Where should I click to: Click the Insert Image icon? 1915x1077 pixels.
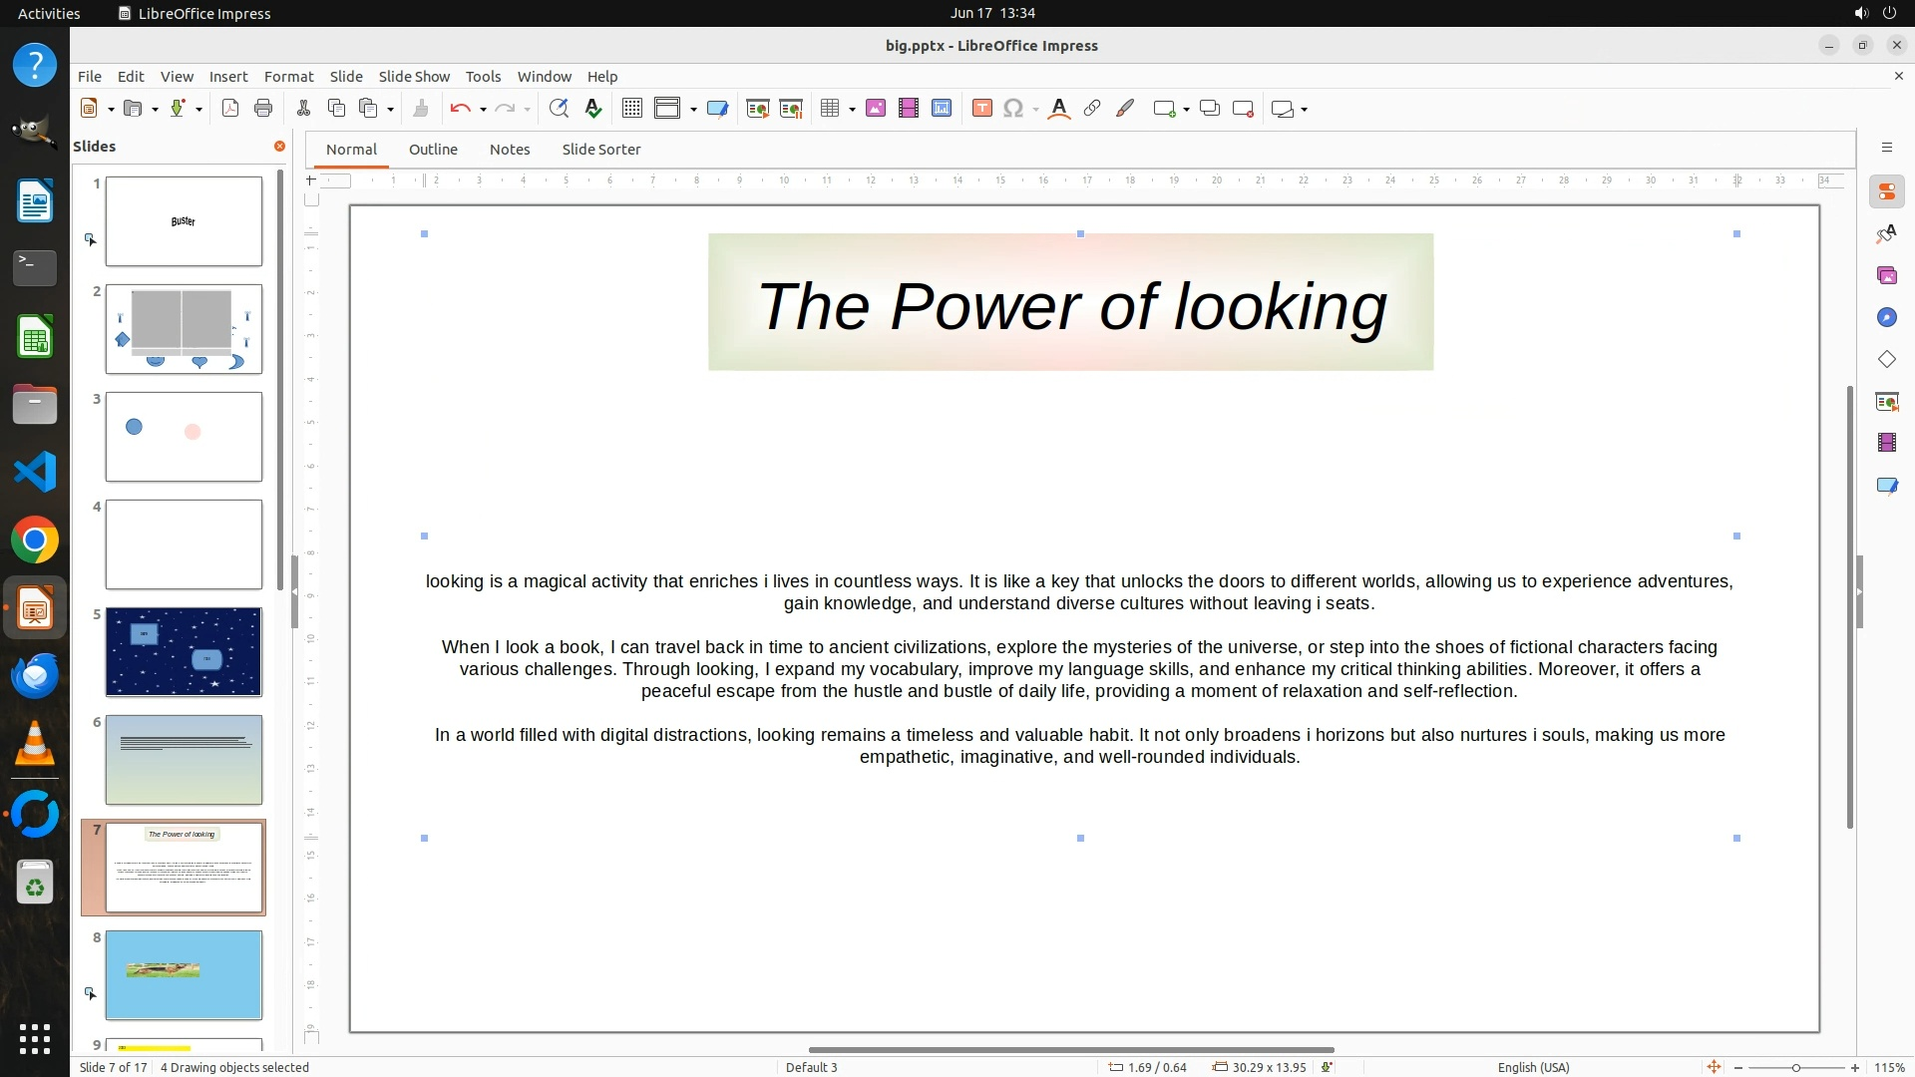(x=875, y=109)
